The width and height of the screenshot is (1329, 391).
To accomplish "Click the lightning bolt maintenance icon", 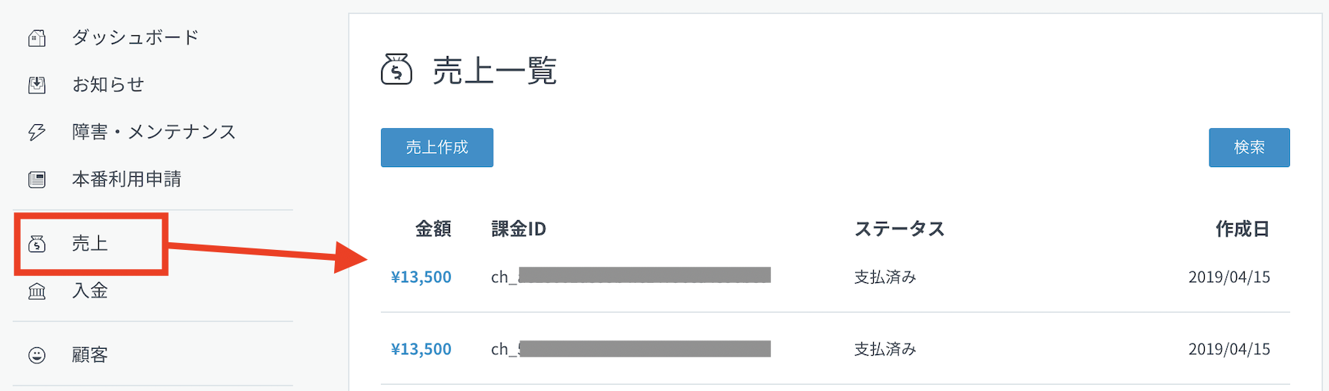I will pos(37,133).
